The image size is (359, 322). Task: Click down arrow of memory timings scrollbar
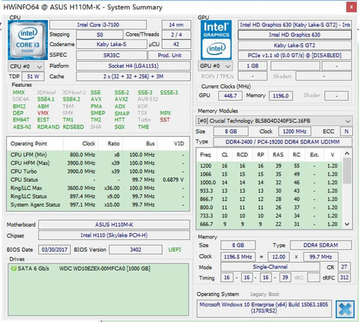[x=348, y=223]
